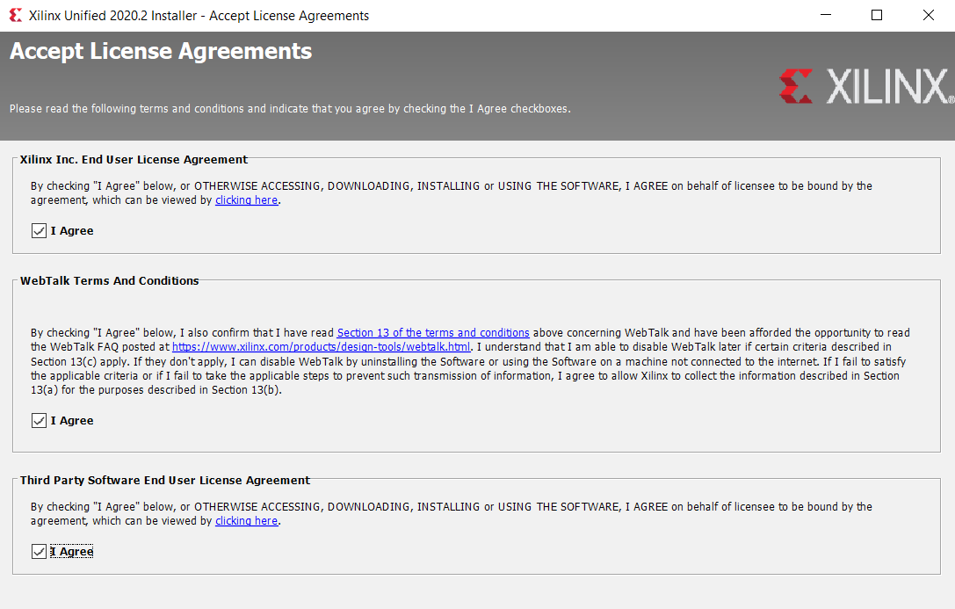
Task: Click 'Xilinx Inc. End User License Agreement' group title
Action: (134, 160)
